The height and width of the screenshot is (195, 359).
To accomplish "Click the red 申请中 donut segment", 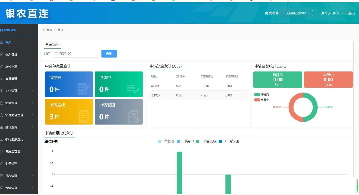I will 291,107.
